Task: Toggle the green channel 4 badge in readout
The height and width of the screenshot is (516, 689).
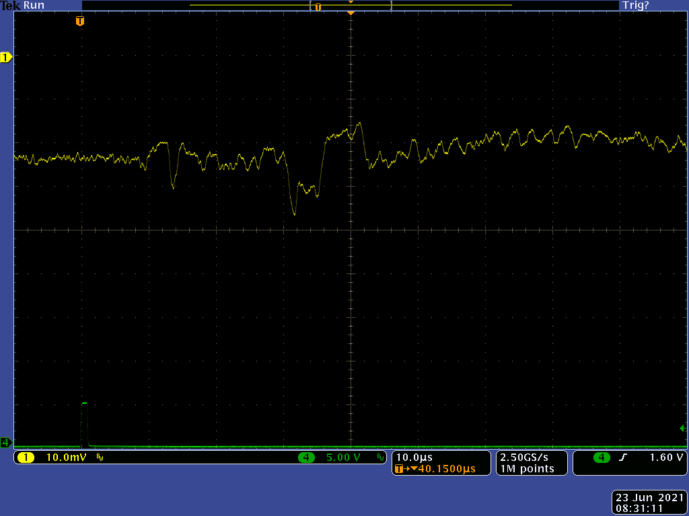Action: [x=306, y=458]
